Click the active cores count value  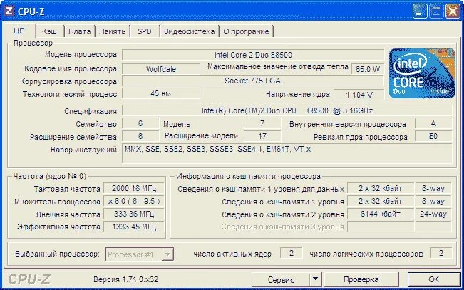[x=292, y=254]
